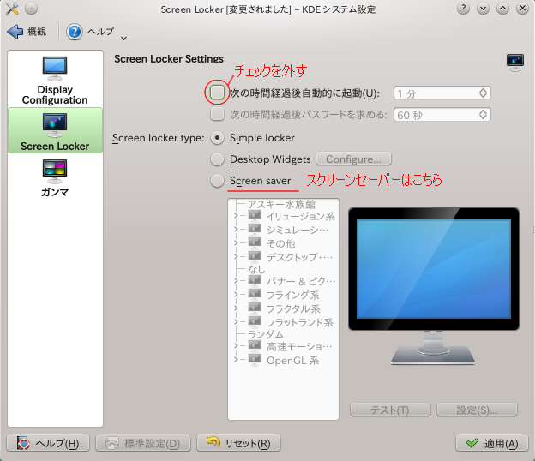
Task: Open the Display Configuration module icon
Action: [55, 68]
